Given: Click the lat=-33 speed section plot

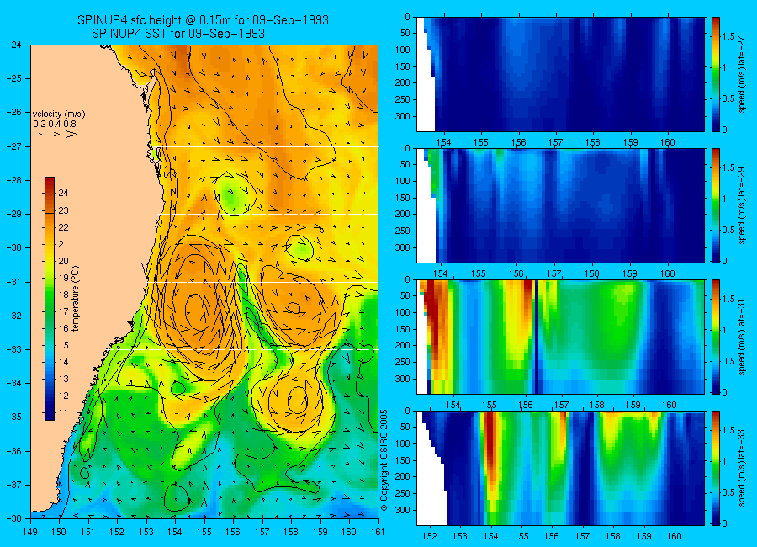Looking at the screenshot, I should click(560, 468).
